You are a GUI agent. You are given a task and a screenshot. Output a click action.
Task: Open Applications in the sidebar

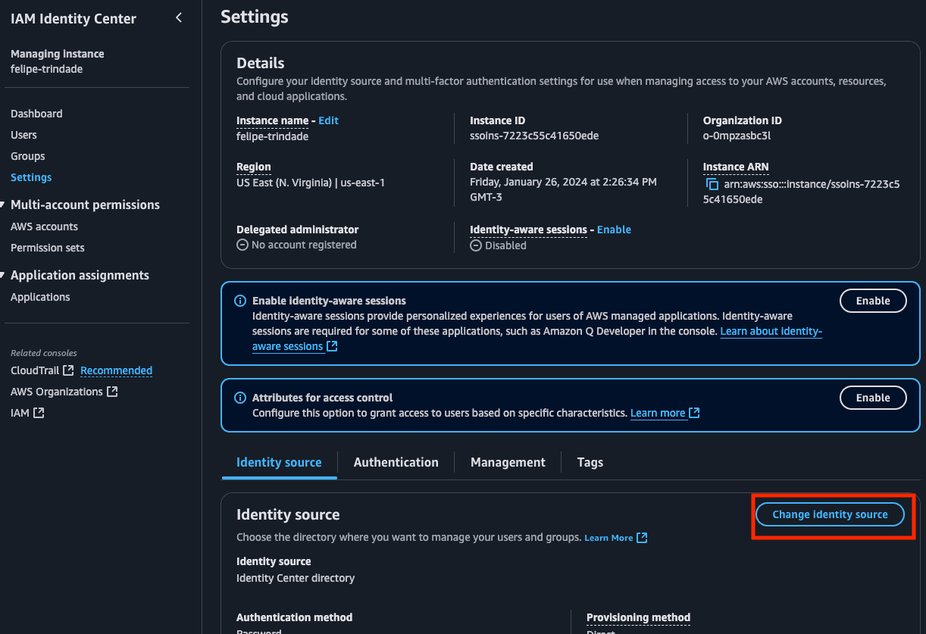40,297
